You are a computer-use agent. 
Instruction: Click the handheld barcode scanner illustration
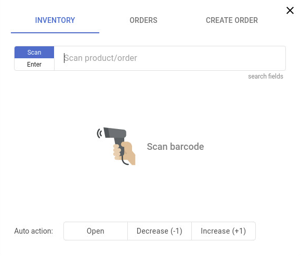pyautogui.click(x=116, y=146)
